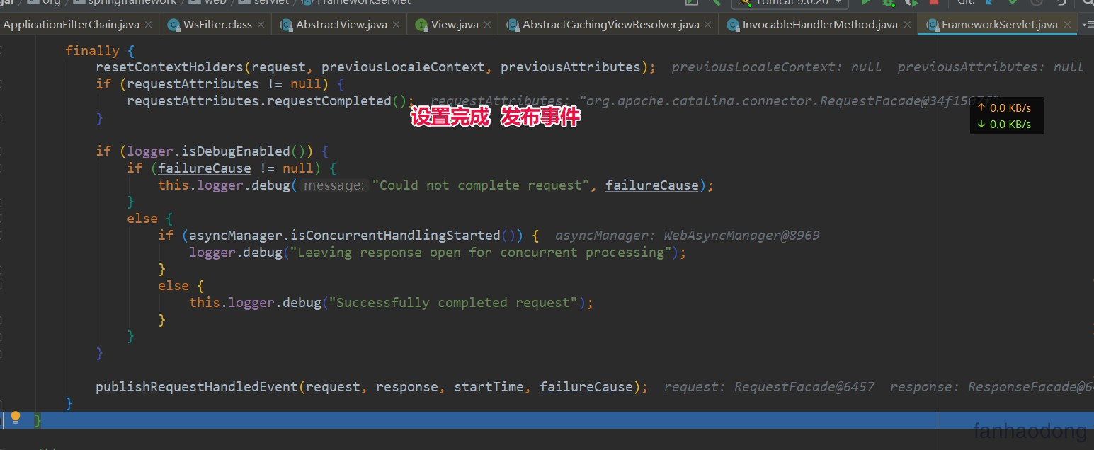1094x450 pixels.
Task: Collapse the 'finally {' block fold marker
Action: 2,51
